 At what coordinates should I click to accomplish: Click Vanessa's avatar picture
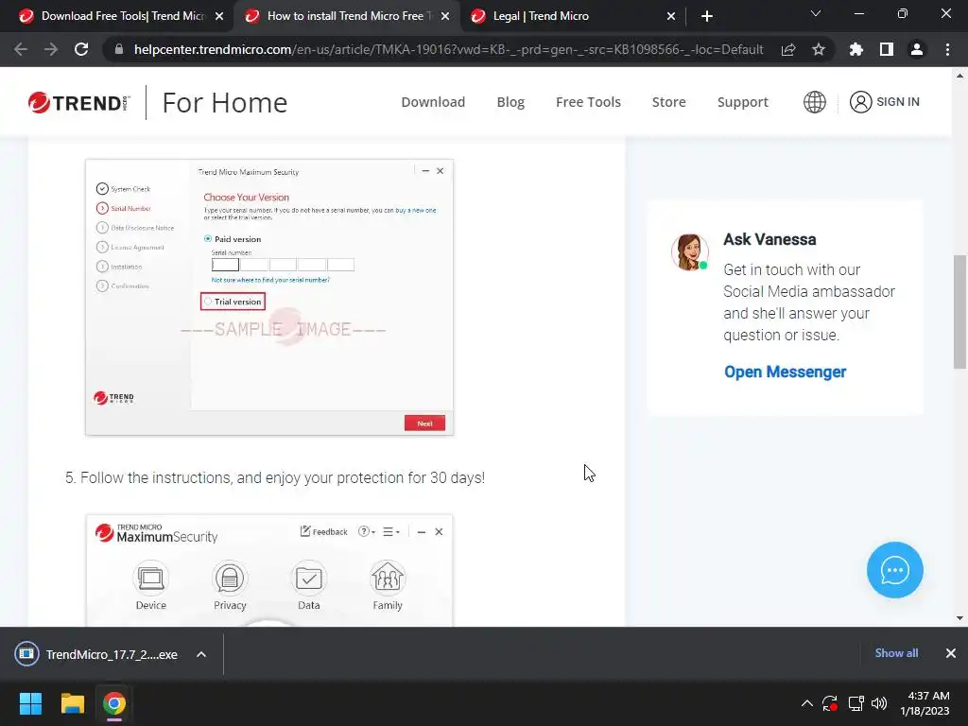[x=689, y=251]
